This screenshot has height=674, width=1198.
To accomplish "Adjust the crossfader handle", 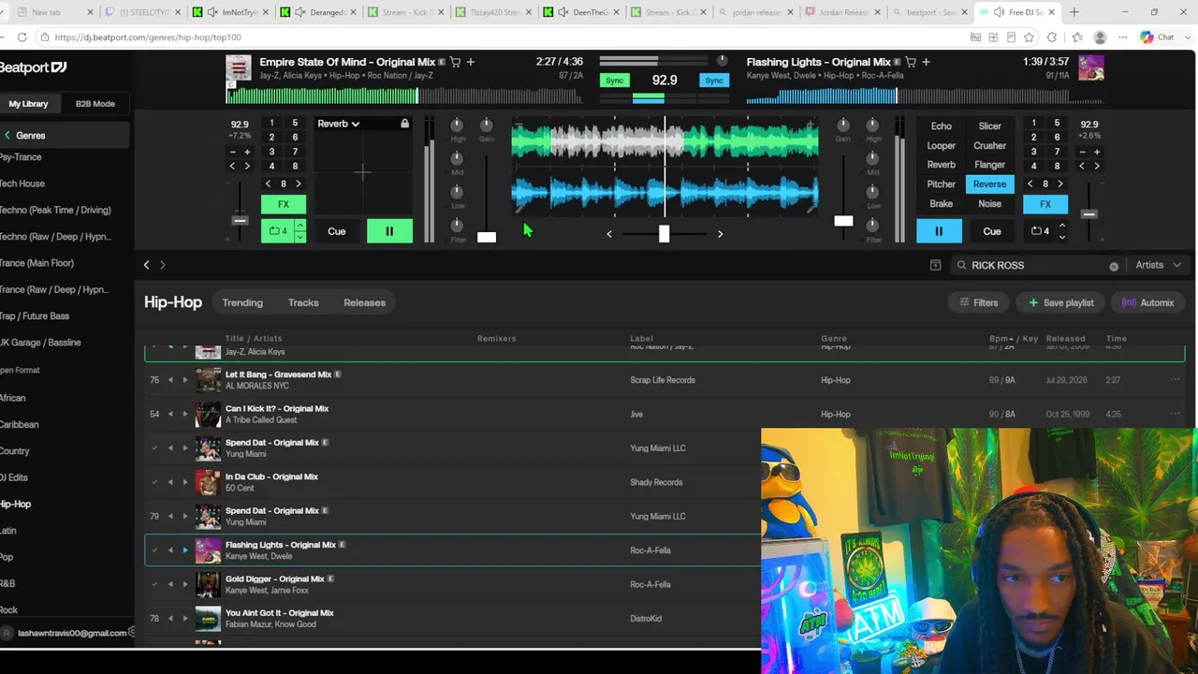I will 664,234.
